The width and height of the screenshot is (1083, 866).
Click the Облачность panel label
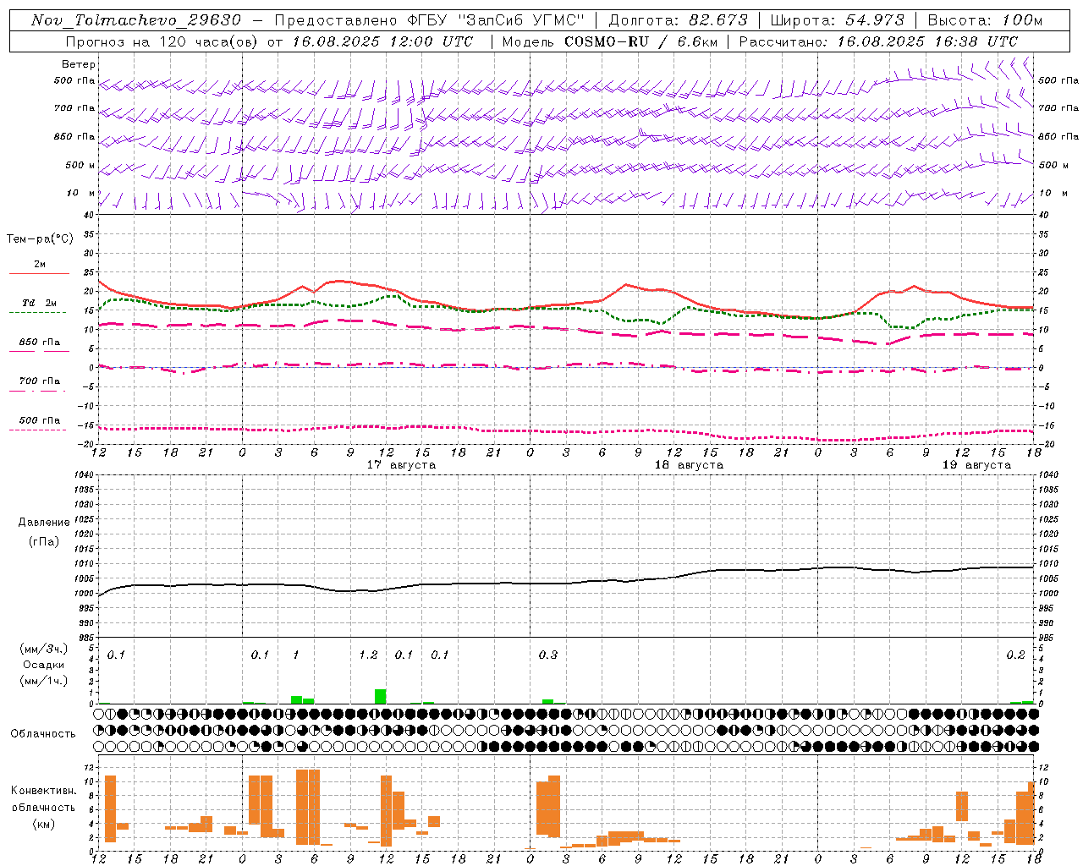tap(43, 733)
